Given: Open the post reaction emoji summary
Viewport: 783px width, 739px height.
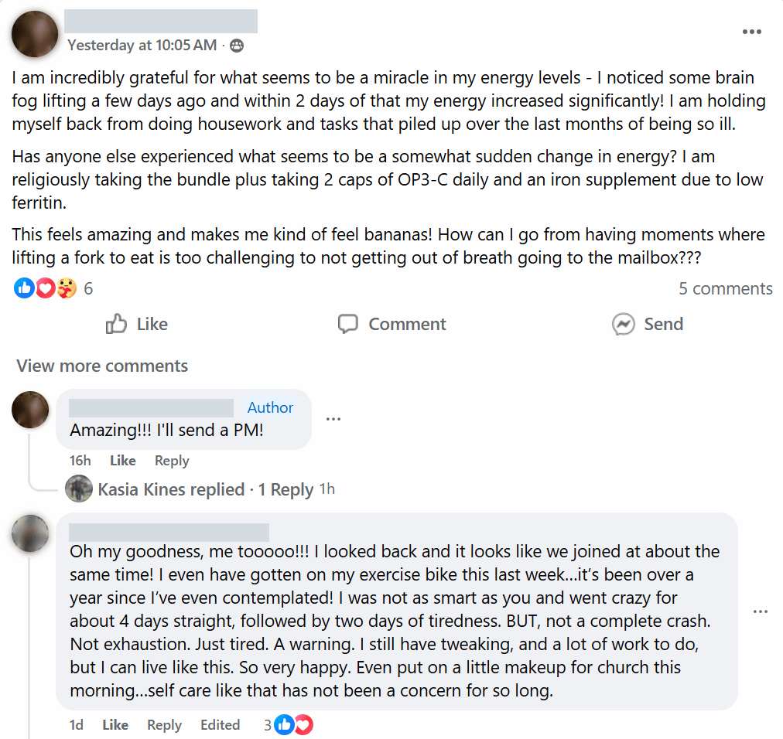Looking at the screenshot, I should click(46, 288).
